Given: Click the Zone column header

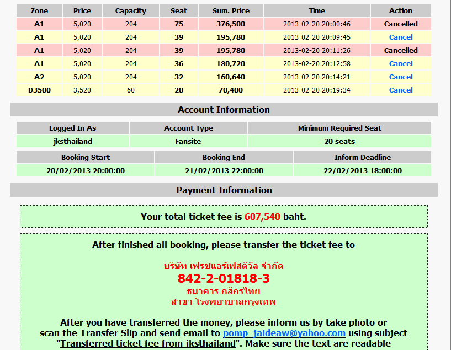Looking at the screenshot, I should 39,10.
